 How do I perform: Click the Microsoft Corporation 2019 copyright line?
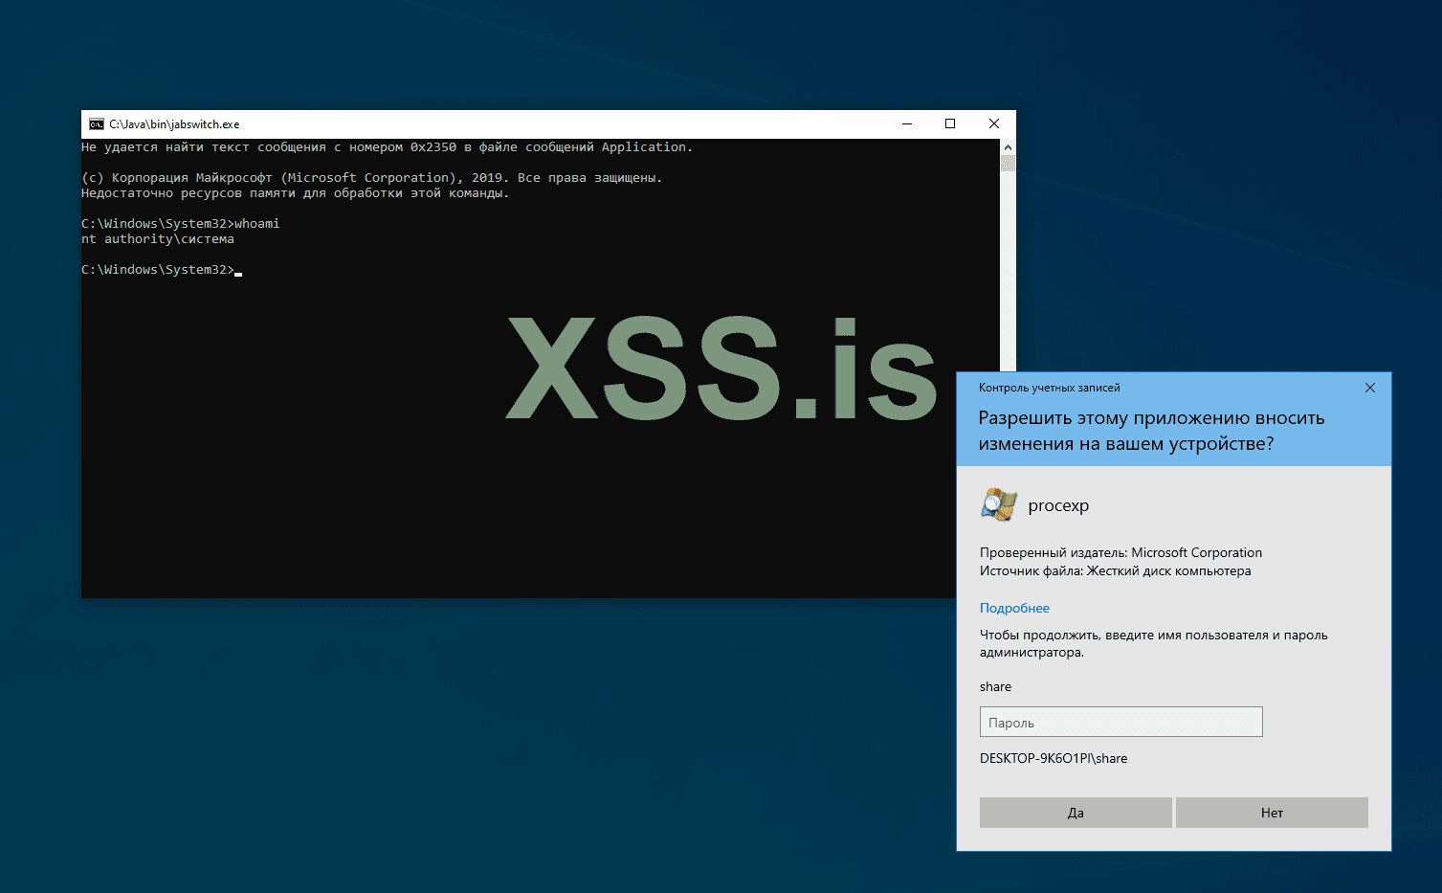(372, 178)
